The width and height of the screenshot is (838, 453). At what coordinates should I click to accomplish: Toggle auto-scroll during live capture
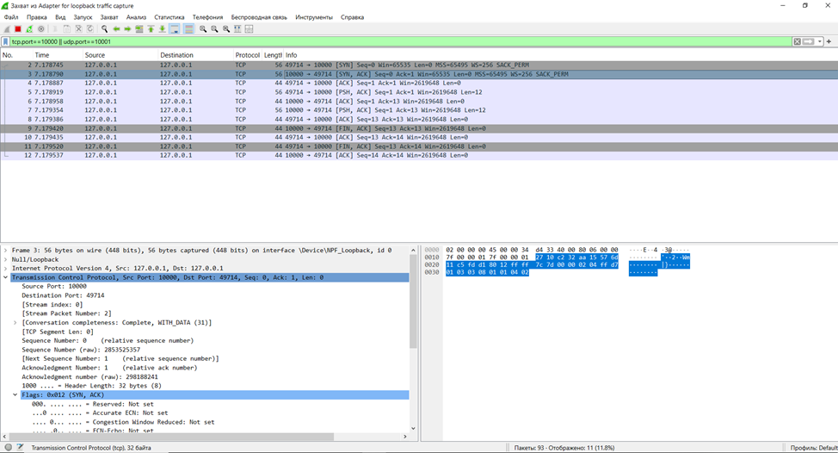[x=175, y=29]
